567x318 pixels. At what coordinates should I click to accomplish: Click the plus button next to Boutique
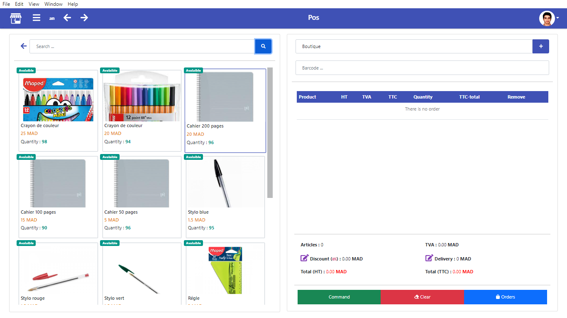click(x=540, y=46)
